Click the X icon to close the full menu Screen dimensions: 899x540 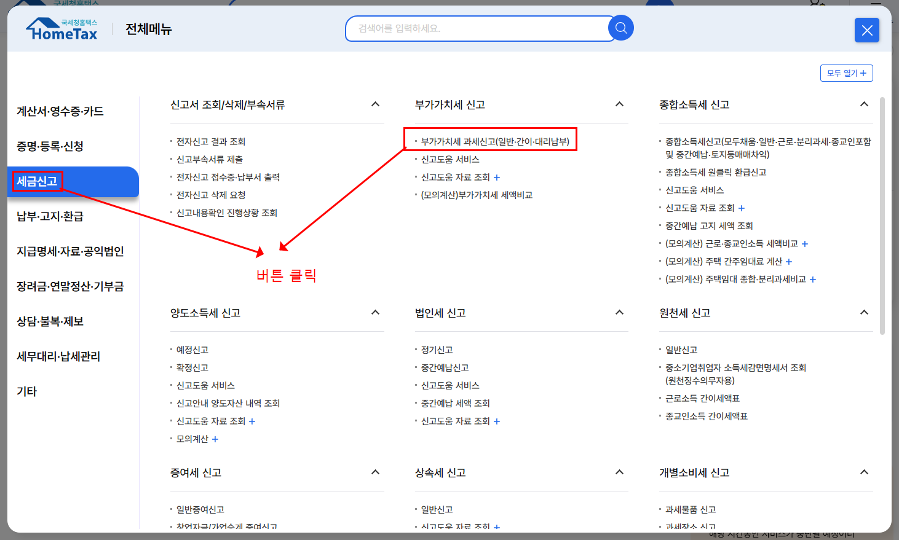coord(867,30)
